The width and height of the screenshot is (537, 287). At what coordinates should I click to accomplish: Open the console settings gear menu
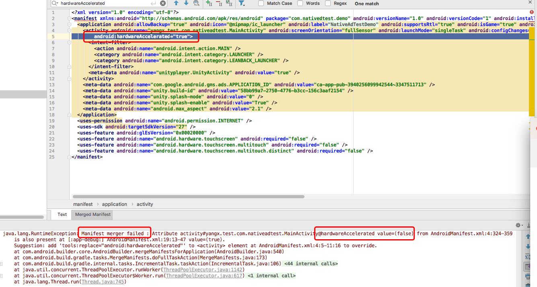[x=519, y=225]
